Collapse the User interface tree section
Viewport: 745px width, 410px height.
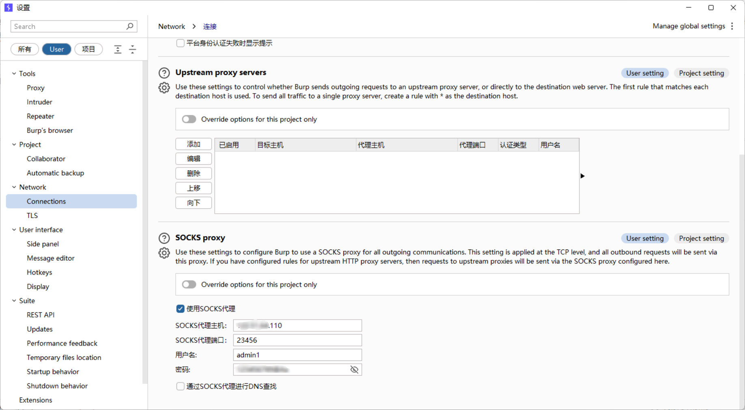[14, 230]
